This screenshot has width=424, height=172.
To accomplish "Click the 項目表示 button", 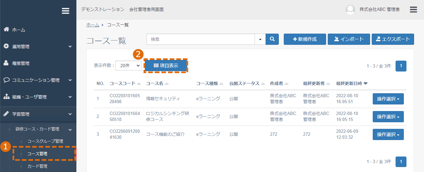I will [166, 66].
